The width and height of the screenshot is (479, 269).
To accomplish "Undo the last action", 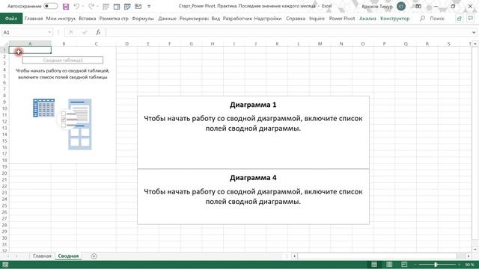I will tap(76, 6).
